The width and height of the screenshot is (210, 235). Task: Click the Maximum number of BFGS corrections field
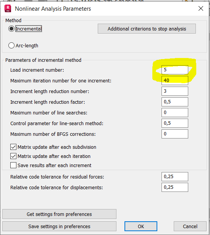(175, 134)
